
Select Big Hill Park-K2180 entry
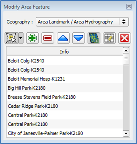coord(64,88)
